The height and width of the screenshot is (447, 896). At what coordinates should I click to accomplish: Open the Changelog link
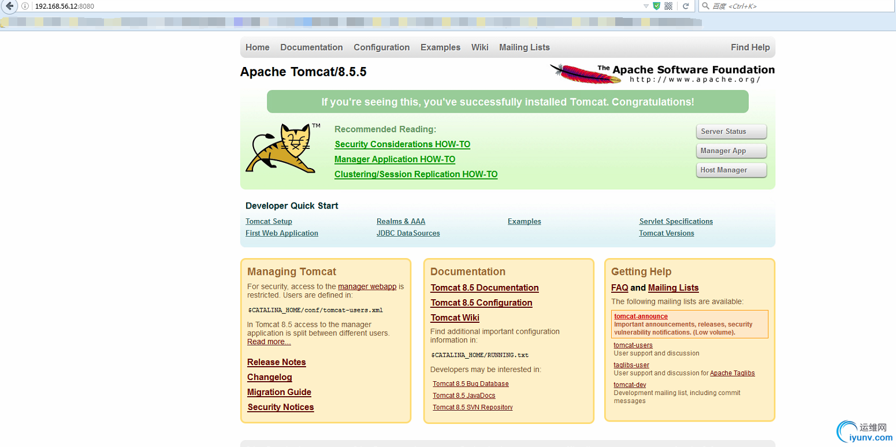pyautogui.click(x=270, y=377)
